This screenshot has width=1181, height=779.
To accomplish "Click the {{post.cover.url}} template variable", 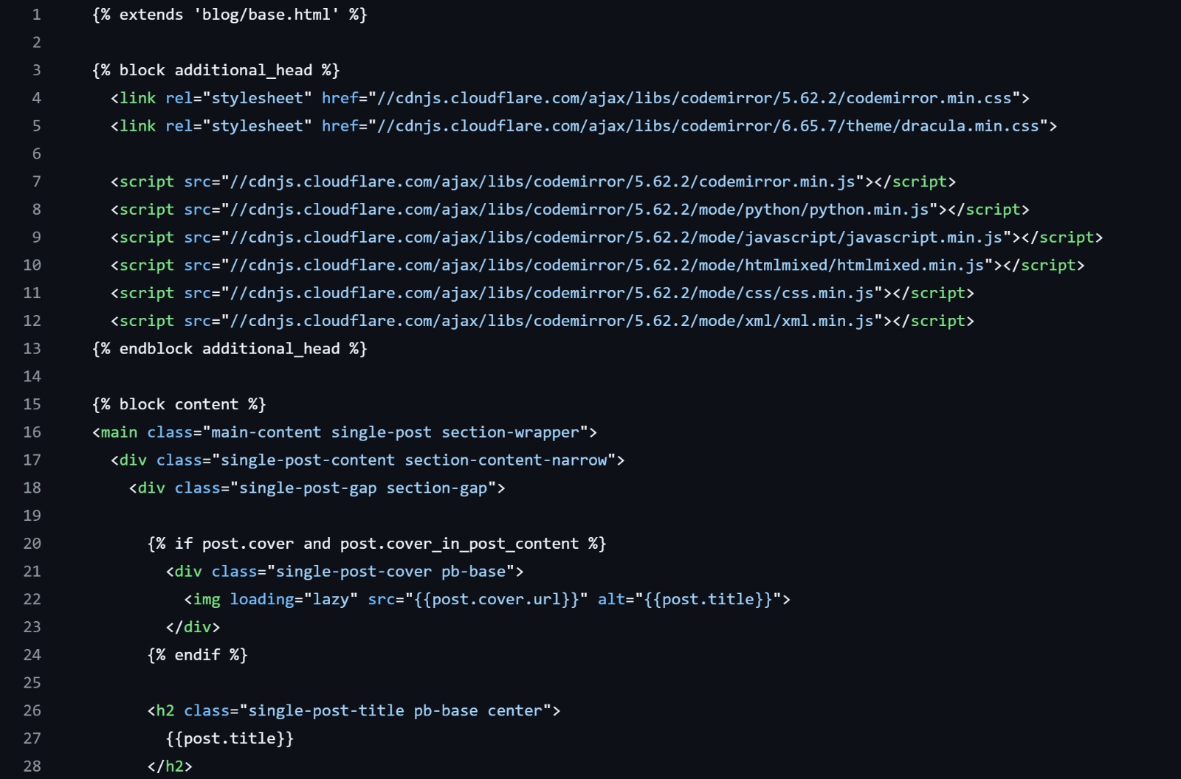I will point(496,600).
